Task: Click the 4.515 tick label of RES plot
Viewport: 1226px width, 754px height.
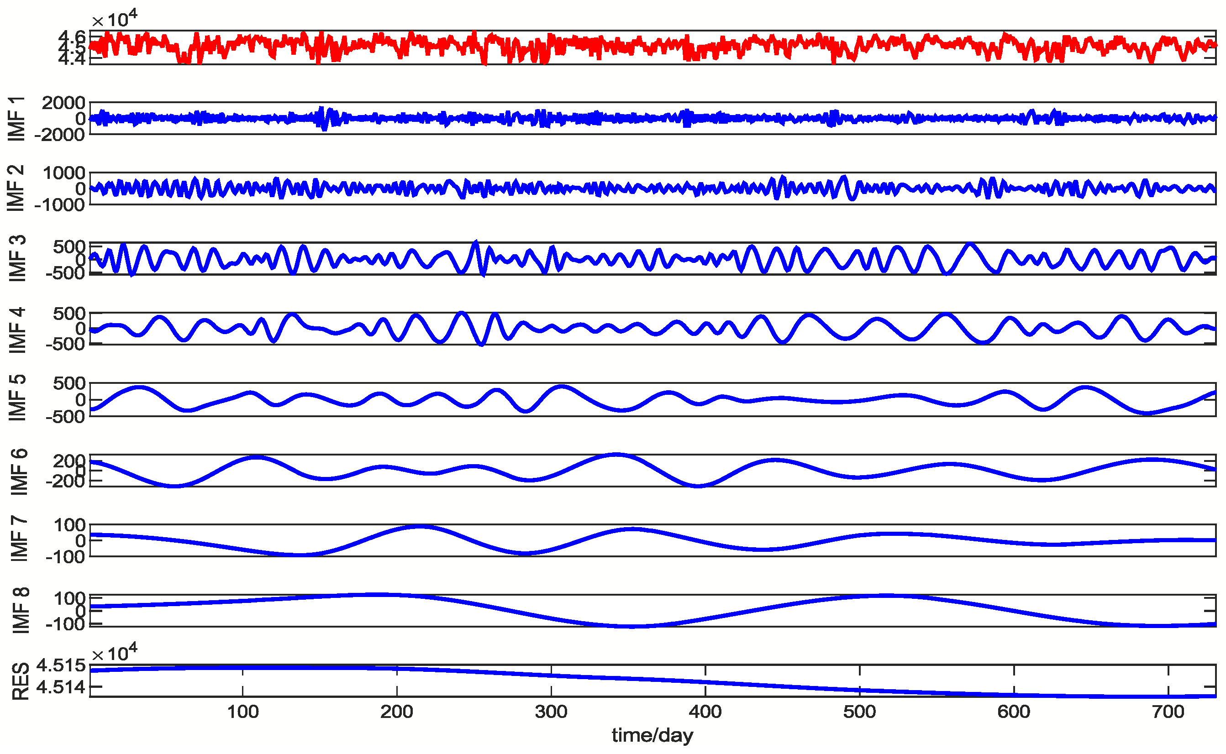Action: [x=61, y=665]
